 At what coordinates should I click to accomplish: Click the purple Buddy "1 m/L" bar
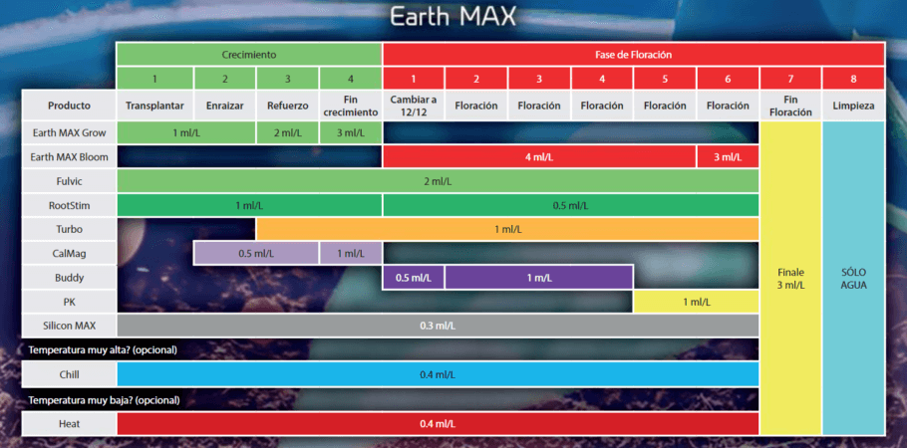[x=539, y=278]
